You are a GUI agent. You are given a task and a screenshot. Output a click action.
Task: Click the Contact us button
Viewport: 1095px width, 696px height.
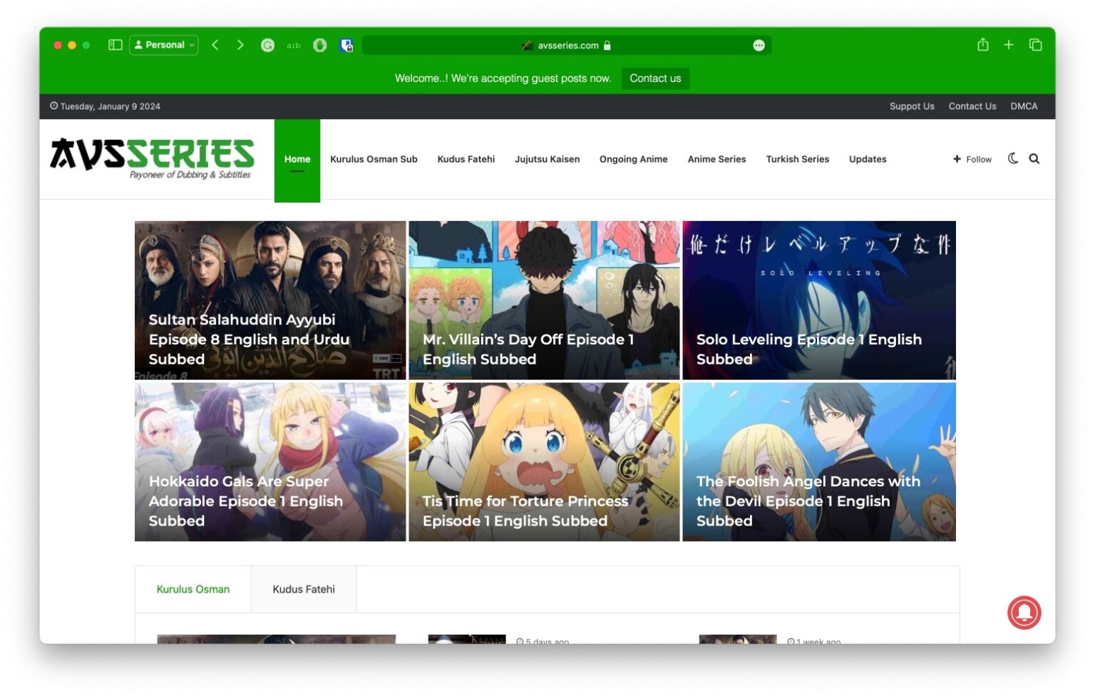655,78
